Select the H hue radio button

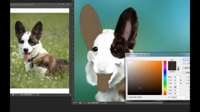169,77
